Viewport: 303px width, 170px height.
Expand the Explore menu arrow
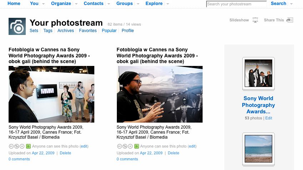[x=168, y=4]
